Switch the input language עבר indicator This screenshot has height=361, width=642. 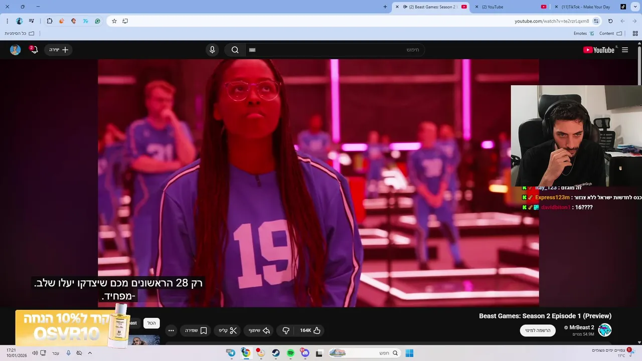(56, 353)
